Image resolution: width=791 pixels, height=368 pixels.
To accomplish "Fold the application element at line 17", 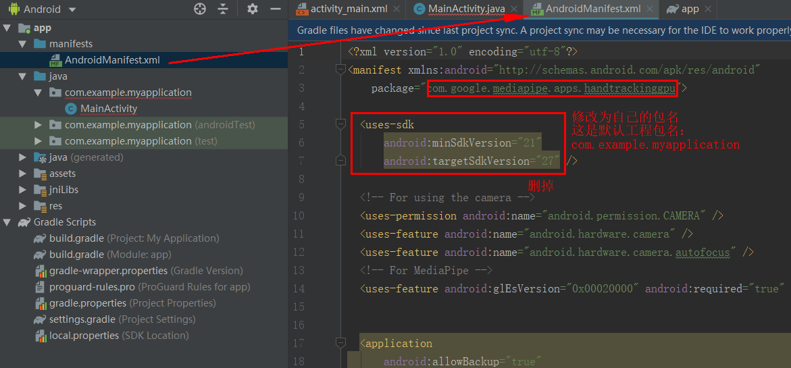I will pos(340,343).
